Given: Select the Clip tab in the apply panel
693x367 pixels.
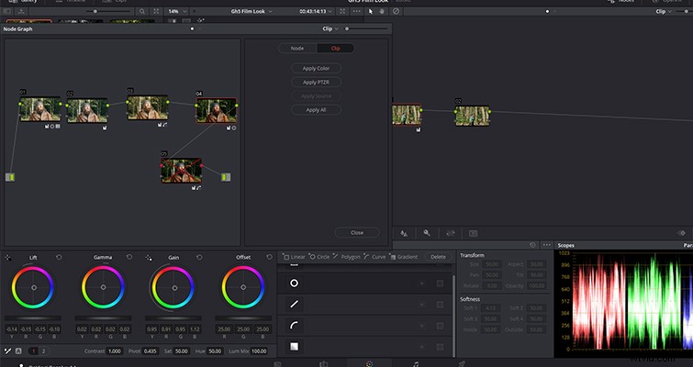Looking at the screenshot, I should click(335, 48).
